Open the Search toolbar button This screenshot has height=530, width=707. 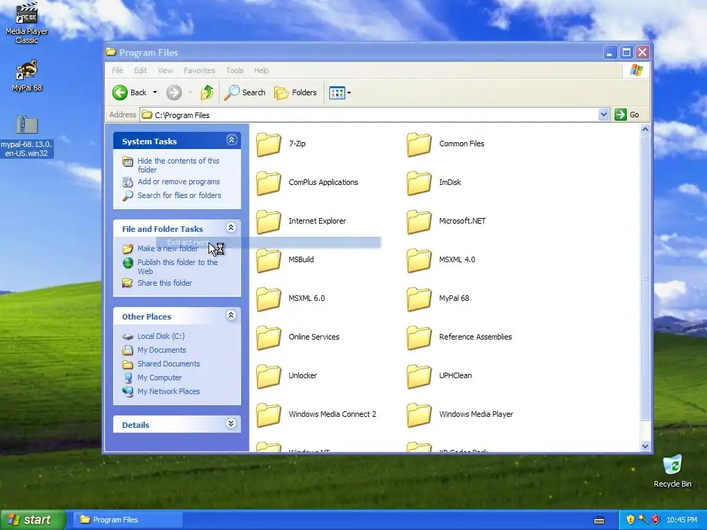pos(245,92)
